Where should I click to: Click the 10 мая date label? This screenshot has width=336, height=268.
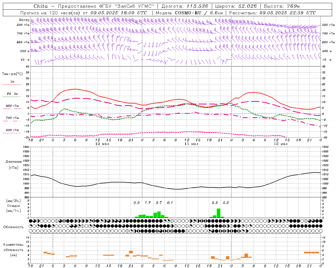102,144
